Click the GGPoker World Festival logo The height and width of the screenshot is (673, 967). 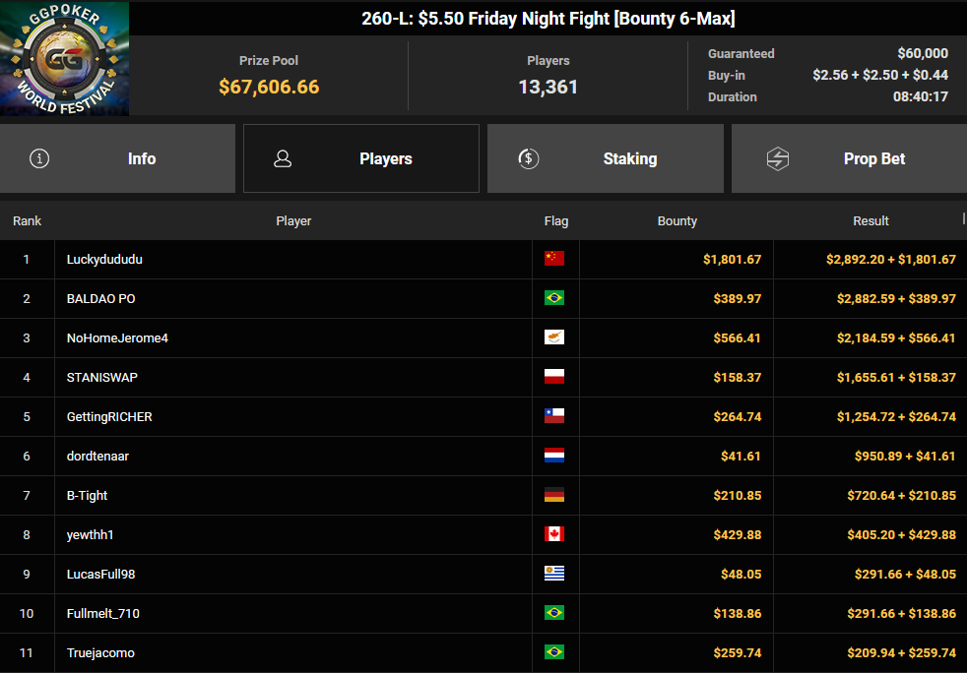point(65,59)
